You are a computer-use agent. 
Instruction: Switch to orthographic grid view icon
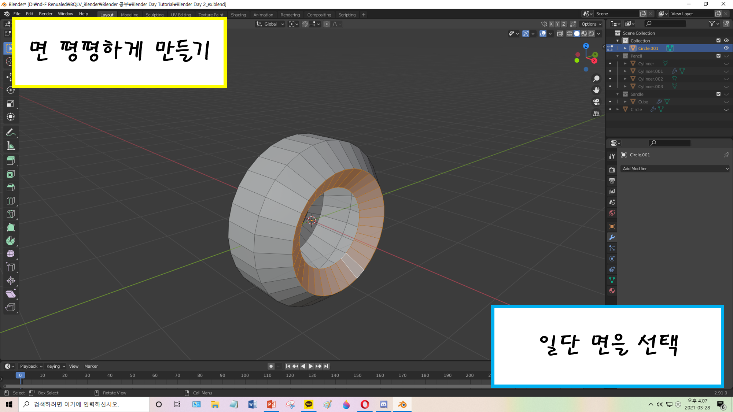coord(596,114)
